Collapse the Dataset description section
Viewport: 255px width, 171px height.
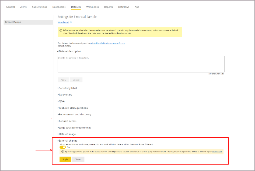click(69, 51)
